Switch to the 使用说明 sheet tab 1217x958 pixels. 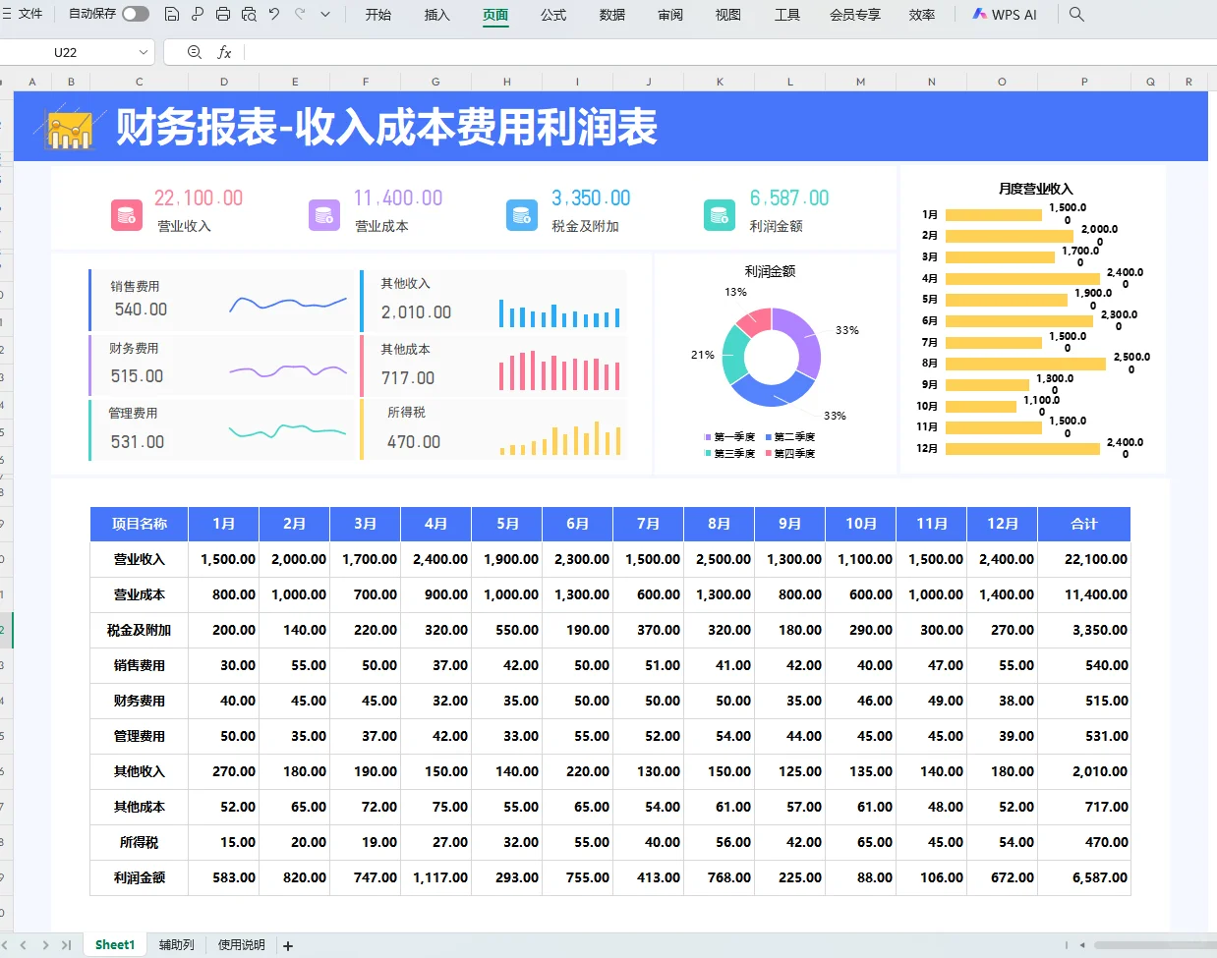[242, 945]
